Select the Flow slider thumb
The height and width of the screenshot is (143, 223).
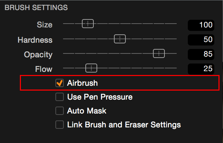pos(91,68)
